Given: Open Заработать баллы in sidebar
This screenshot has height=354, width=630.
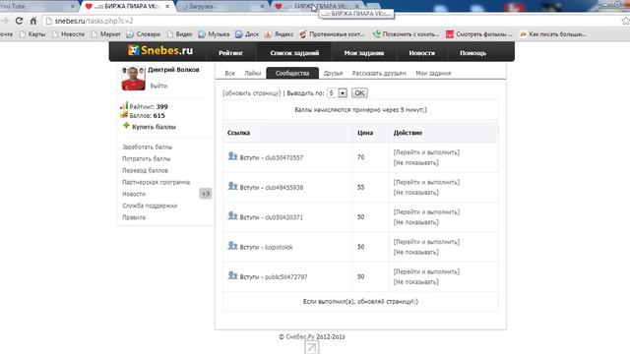Looking at the screenshot, I should 147,147.
